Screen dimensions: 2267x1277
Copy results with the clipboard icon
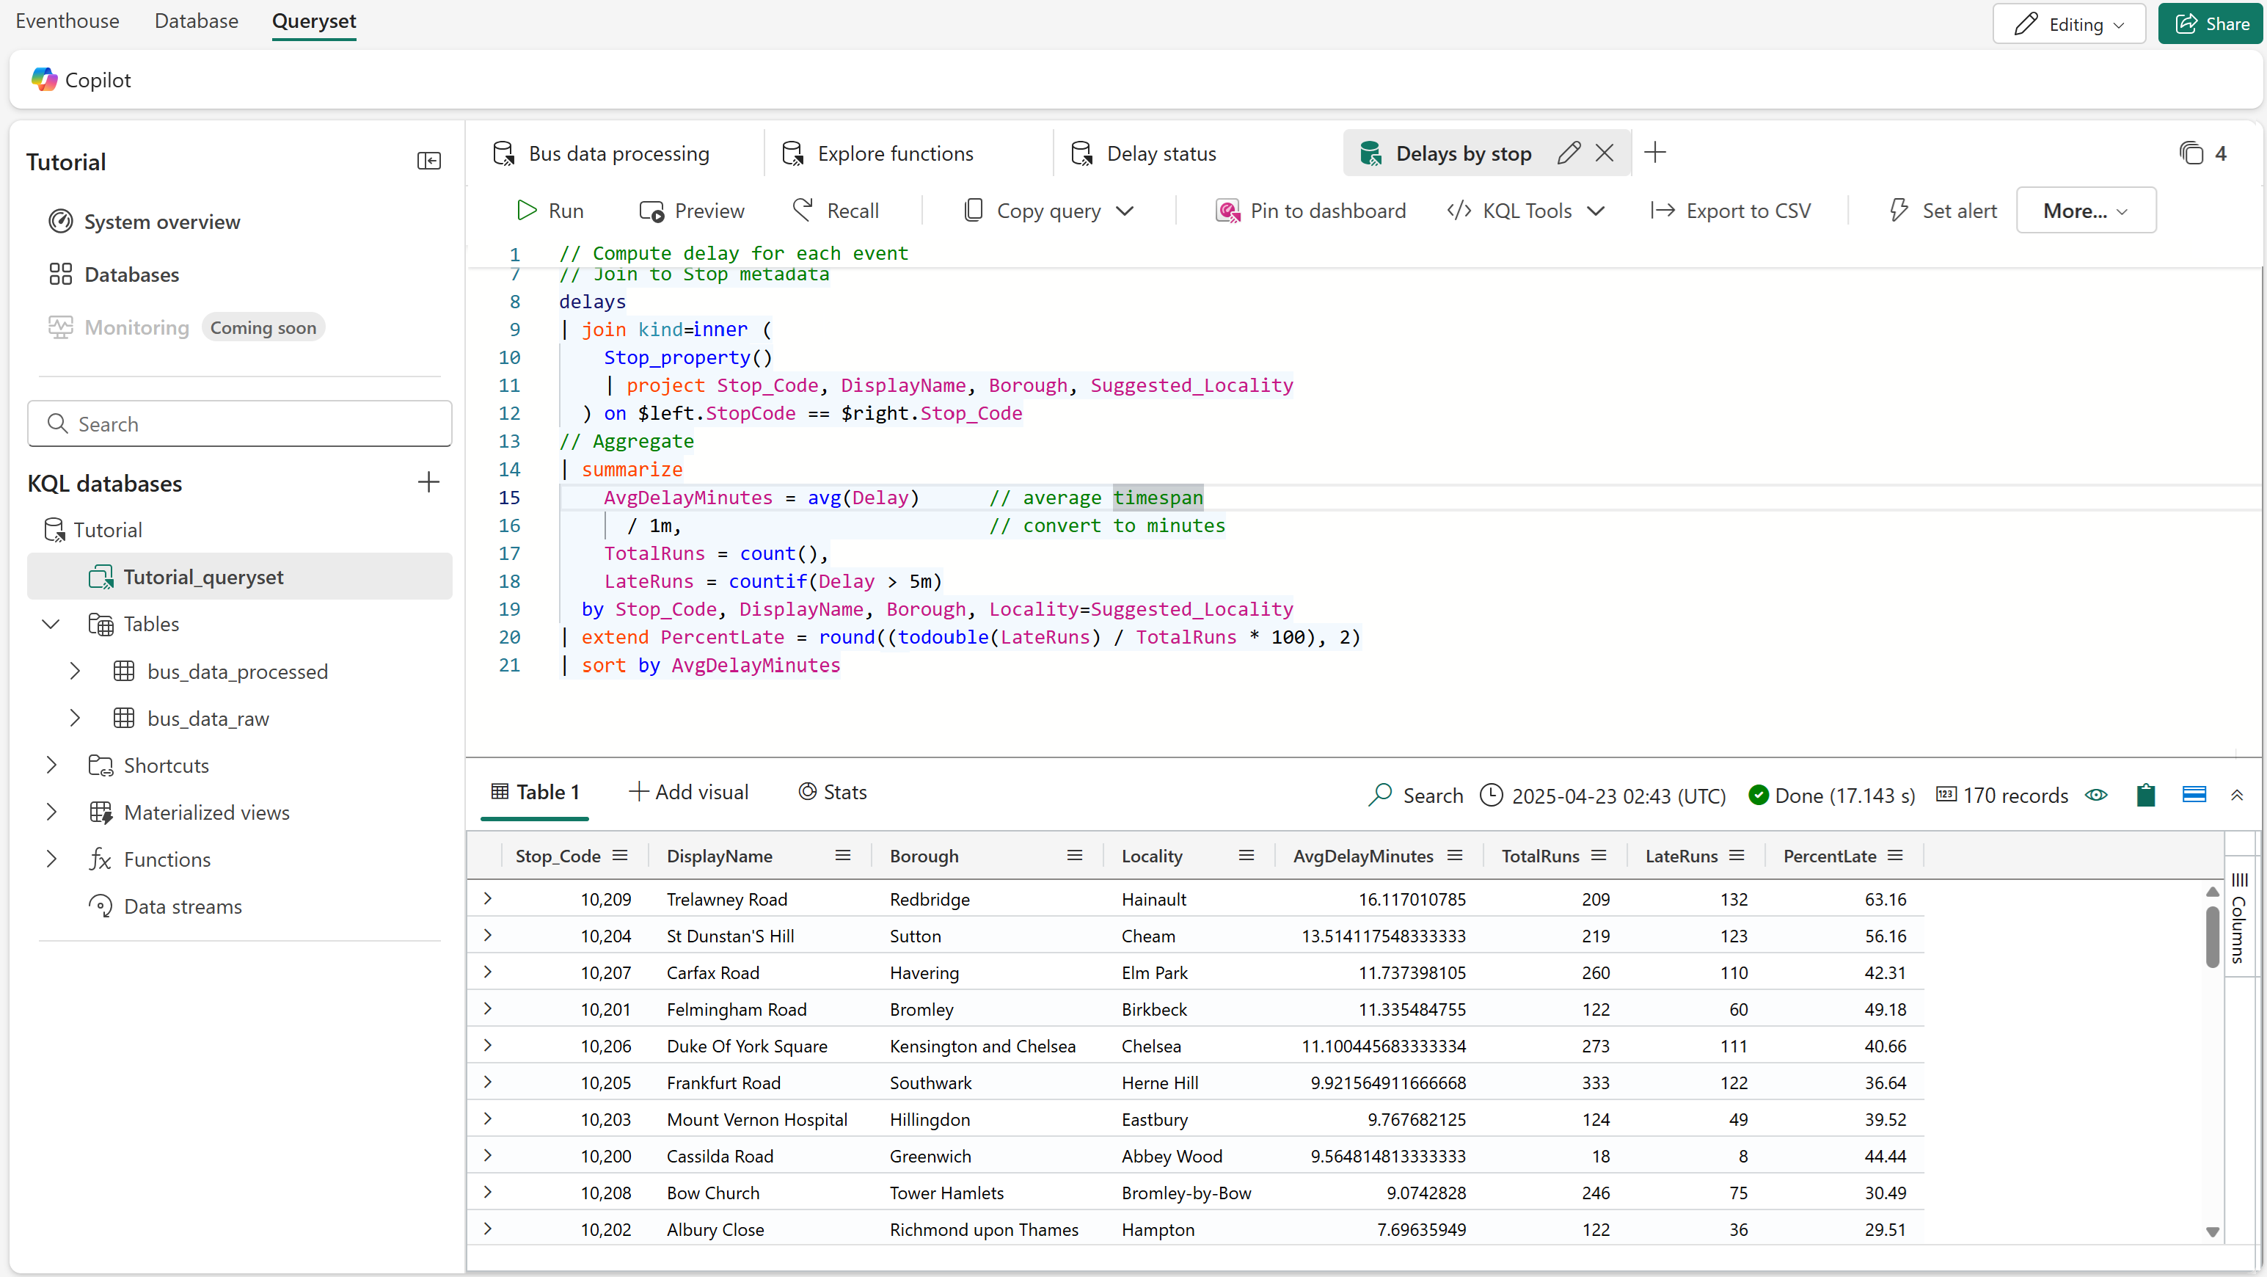(x=2145, y=795)
